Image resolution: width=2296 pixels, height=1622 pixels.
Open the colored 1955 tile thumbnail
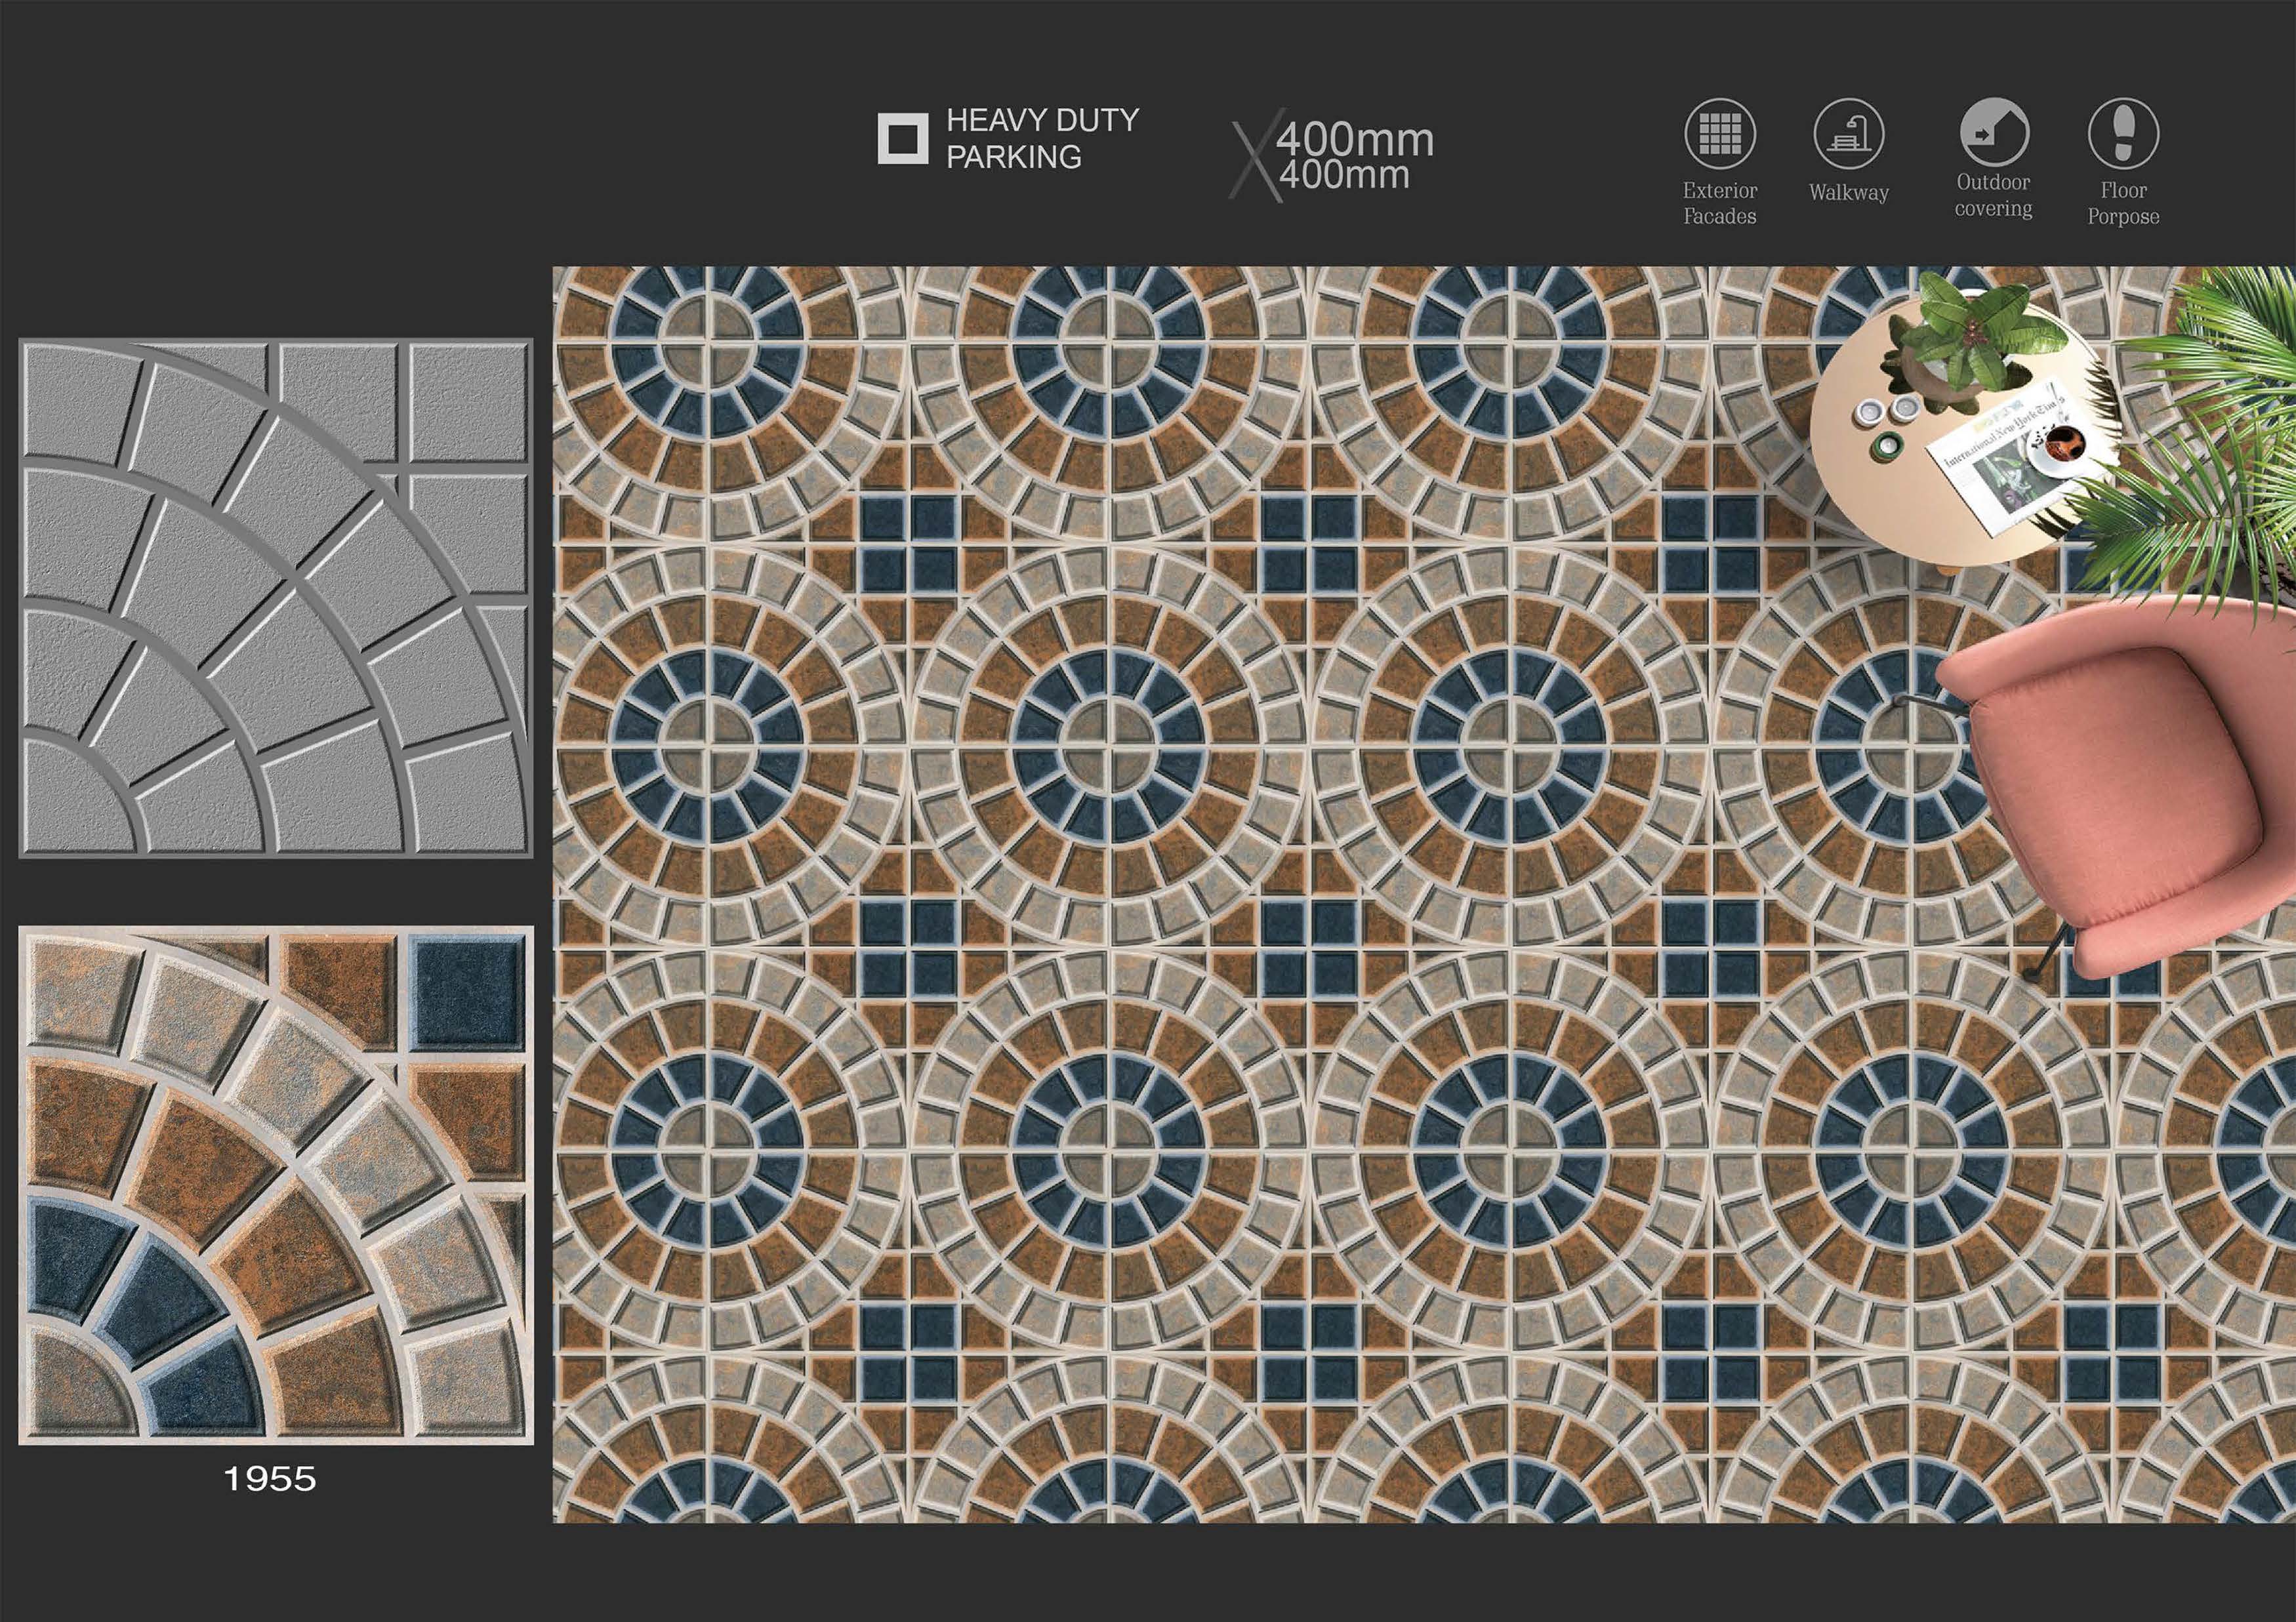(x=276, y=1185)
